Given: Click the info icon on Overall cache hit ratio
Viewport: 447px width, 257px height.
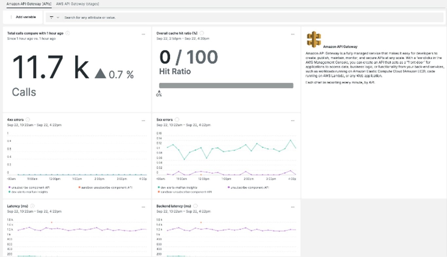Looking at the screenshot, I should [202, 33].
